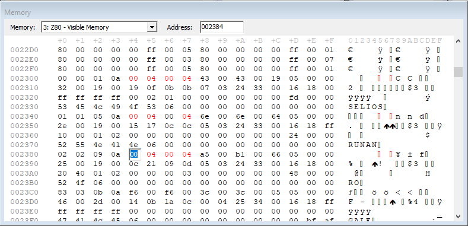Image resolution: width=468 pixels, height=226 pixels.
Task: Click the row address 002340
Action: point(24,116)
